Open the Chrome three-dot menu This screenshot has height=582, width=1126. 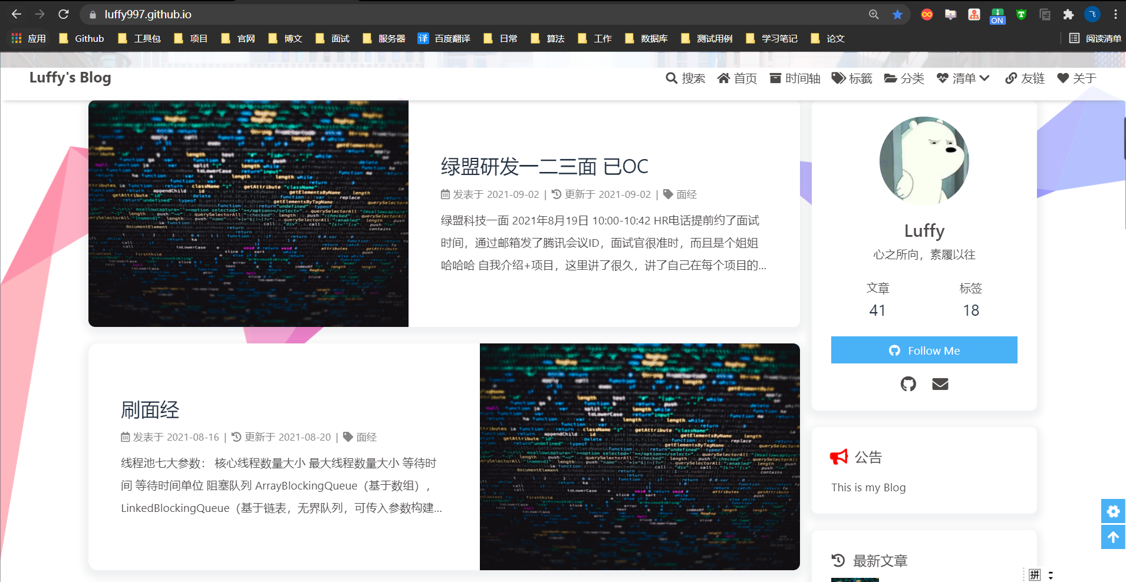1115,14
